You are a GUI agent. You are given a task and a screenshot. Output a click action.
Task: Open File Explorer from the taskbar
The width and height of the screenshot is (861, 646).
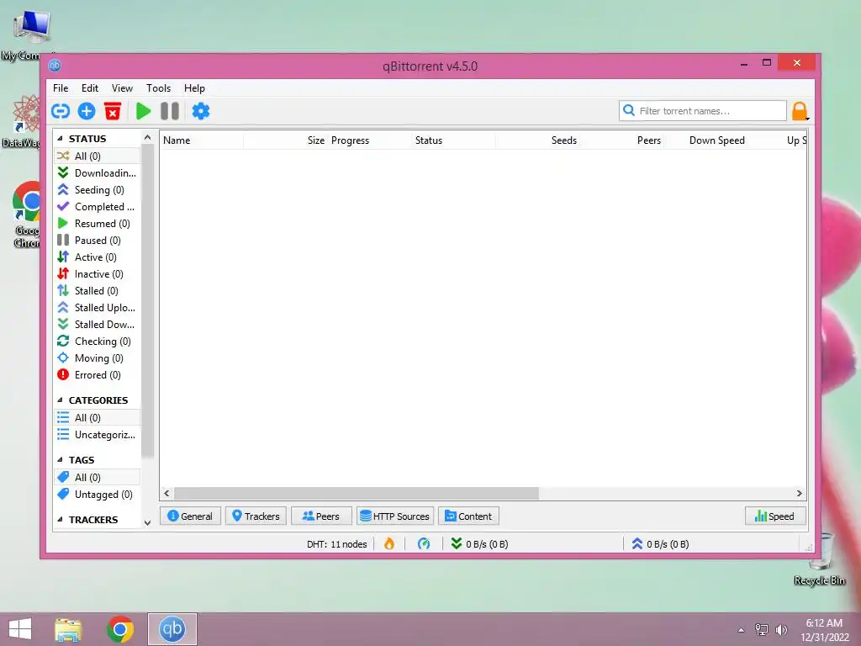68,629
